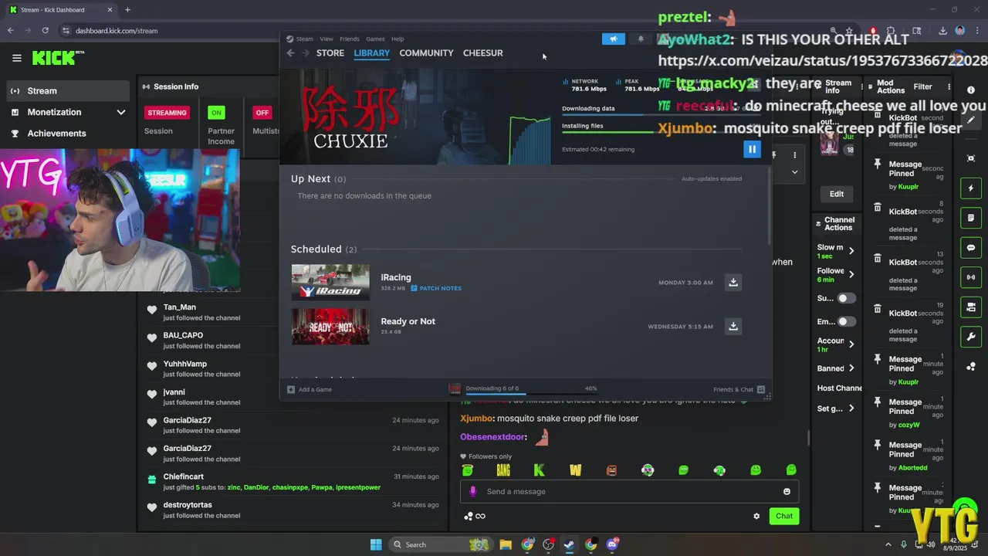Screen dimensions: 988x556
Task: Open Steam's View menu
Action: [x=327, y=39]
